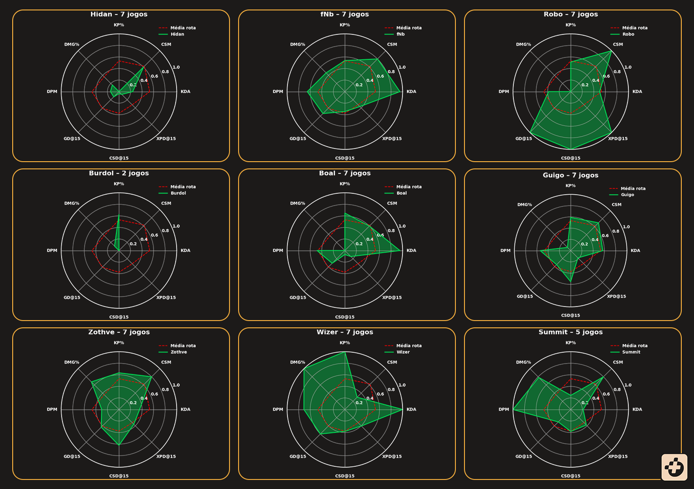
Task: Click the 'Summit – 5 jogos' chart title
Action: [570, 332]
